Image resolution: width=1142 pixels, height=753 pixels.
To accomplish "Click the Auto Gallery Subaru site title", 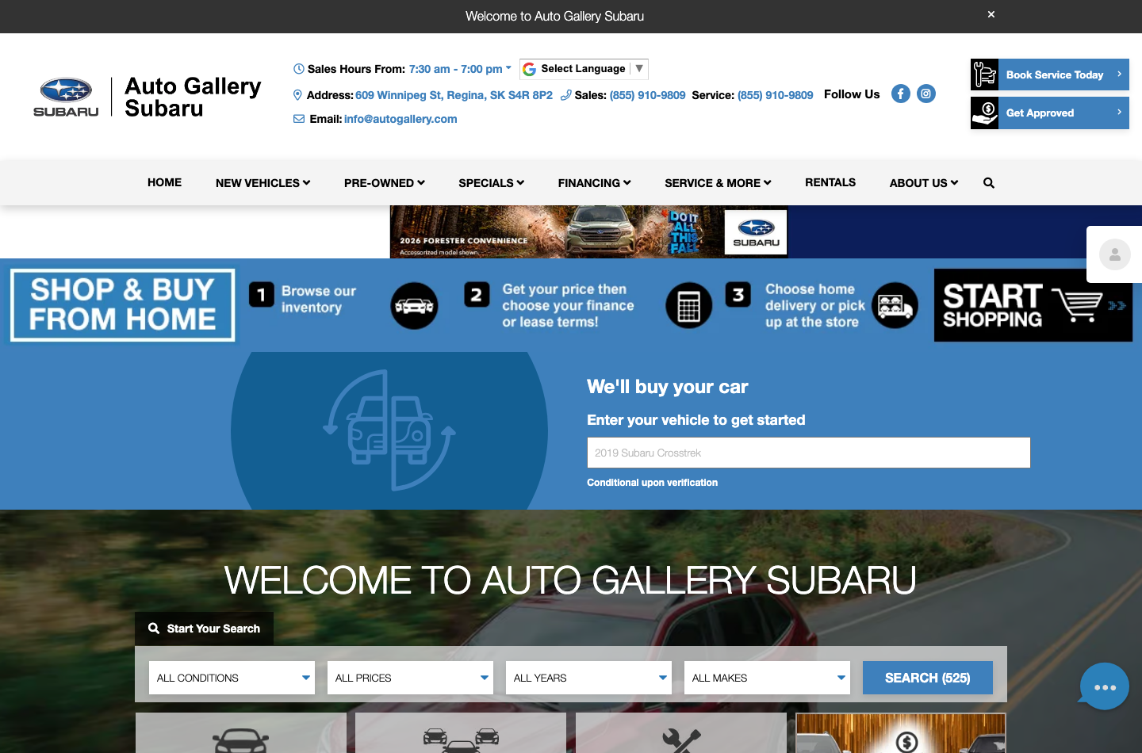I will coord(193,97).
